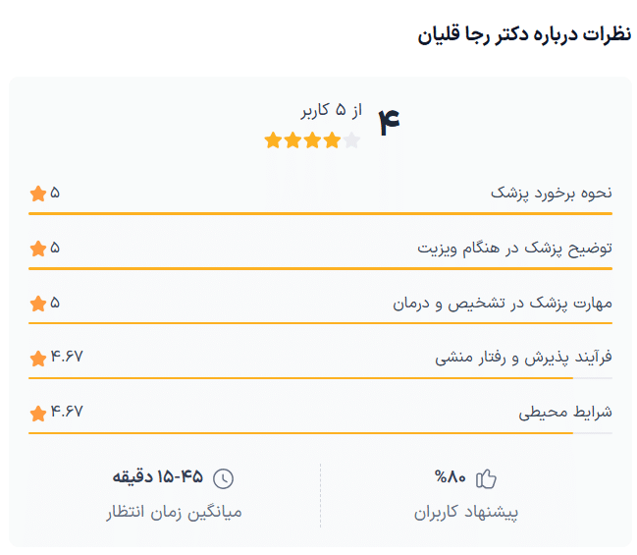Click the heading نظرات درباره دکتر رجا قلیان
Image resolution: width=637 pixels, height=555 pixels.
(524, 35)
